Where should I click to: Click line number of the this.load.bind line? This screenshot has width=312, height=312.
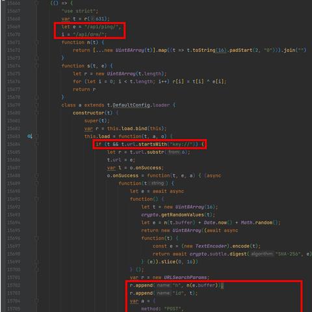point(14,129)
